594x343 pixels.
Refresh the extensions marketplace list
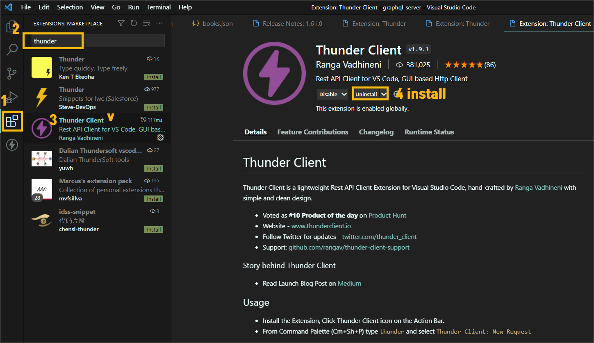[x=134, y=23]
